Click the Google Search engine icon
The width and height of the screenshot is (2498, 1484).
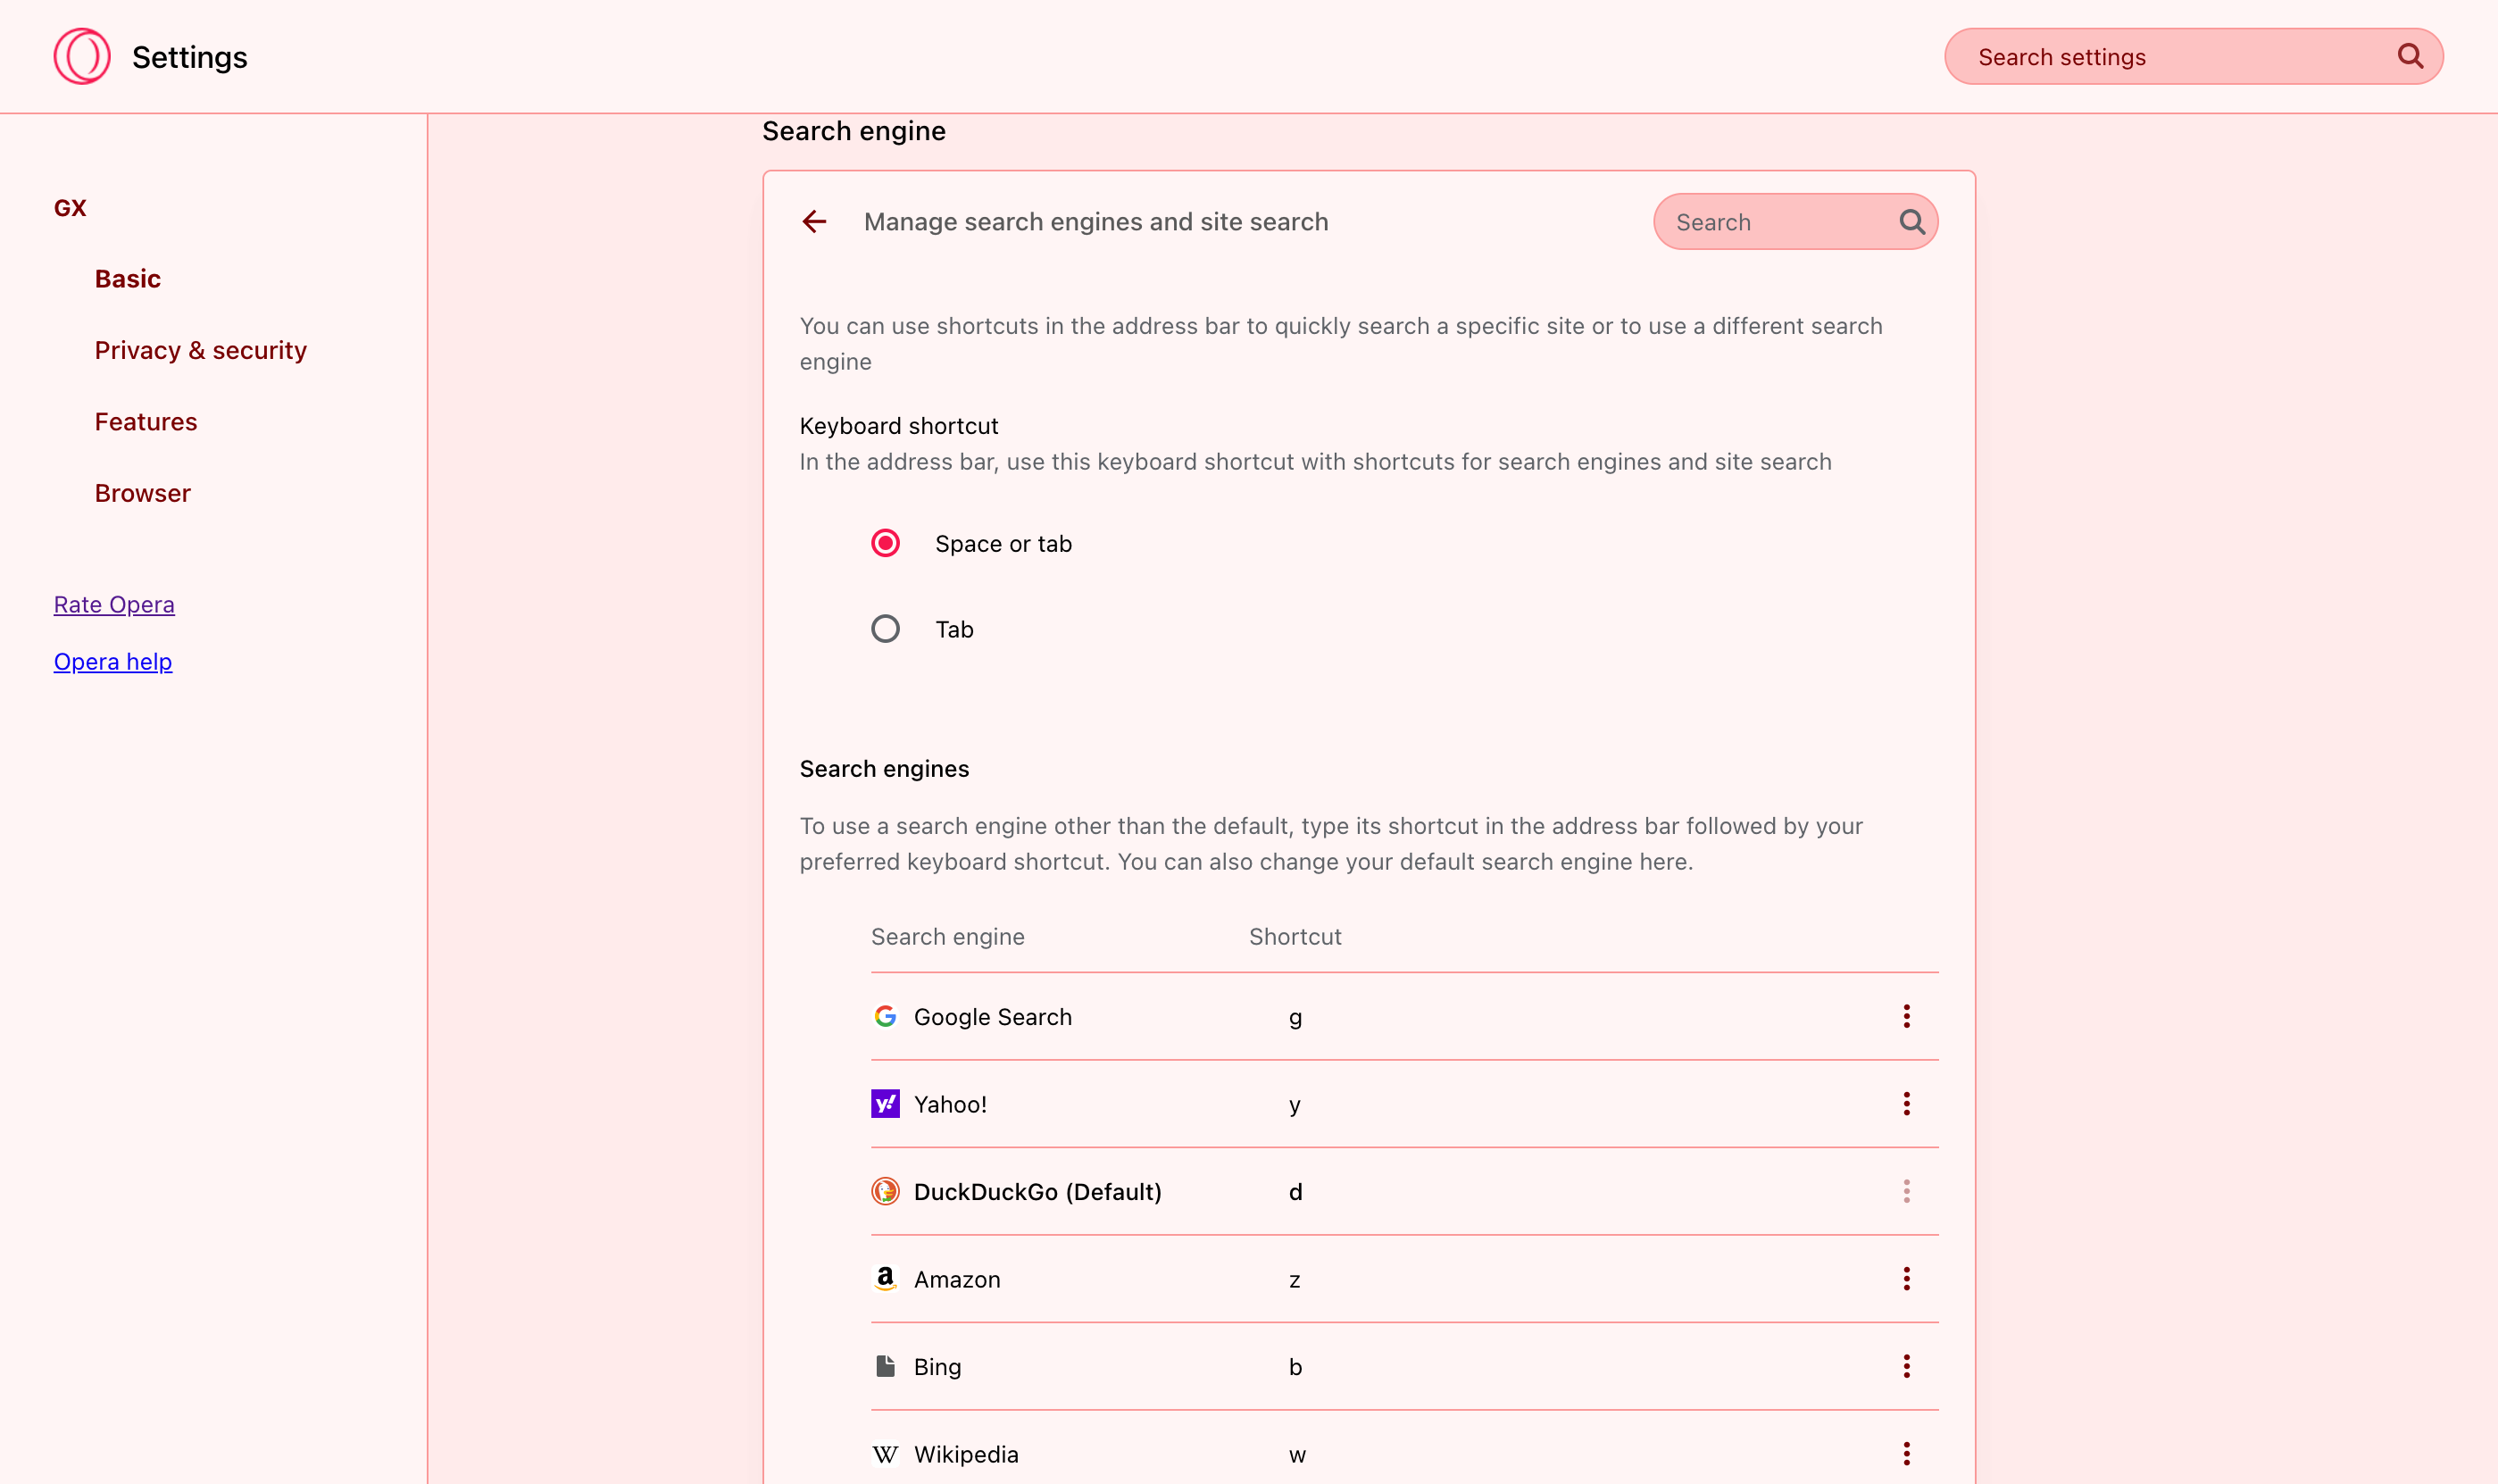click(887, 1015)
